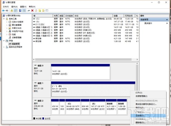
Task: Click the Up one level folder icon
Action: point(12,10)
